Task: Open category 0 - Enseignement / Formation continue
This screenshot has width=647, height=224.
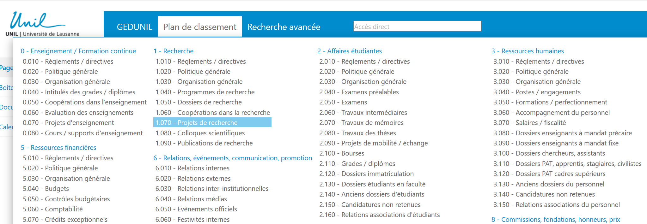Action: coord(78,51)
